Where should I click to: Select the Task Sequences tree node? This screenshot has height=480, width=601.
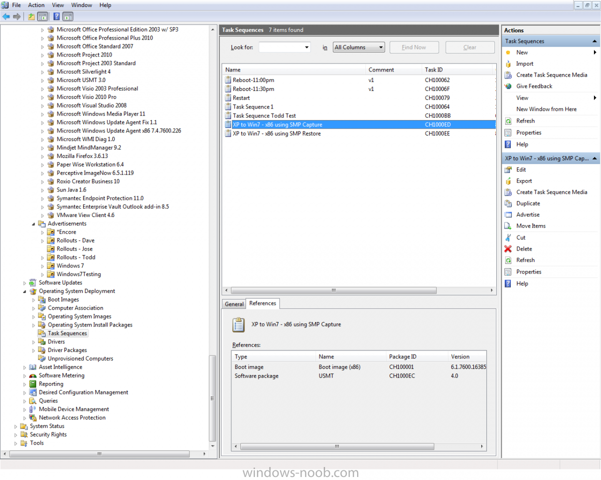[x=67, y=333]
